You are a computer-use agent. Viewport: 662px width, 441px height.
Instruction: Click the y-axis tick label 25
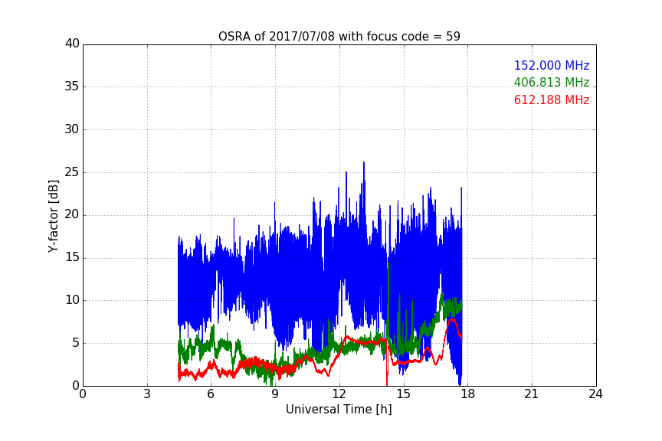[72, 172]
